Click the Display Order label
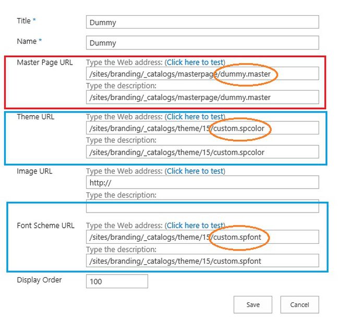Viewport: 339px width, 321px height. (39, 280)
